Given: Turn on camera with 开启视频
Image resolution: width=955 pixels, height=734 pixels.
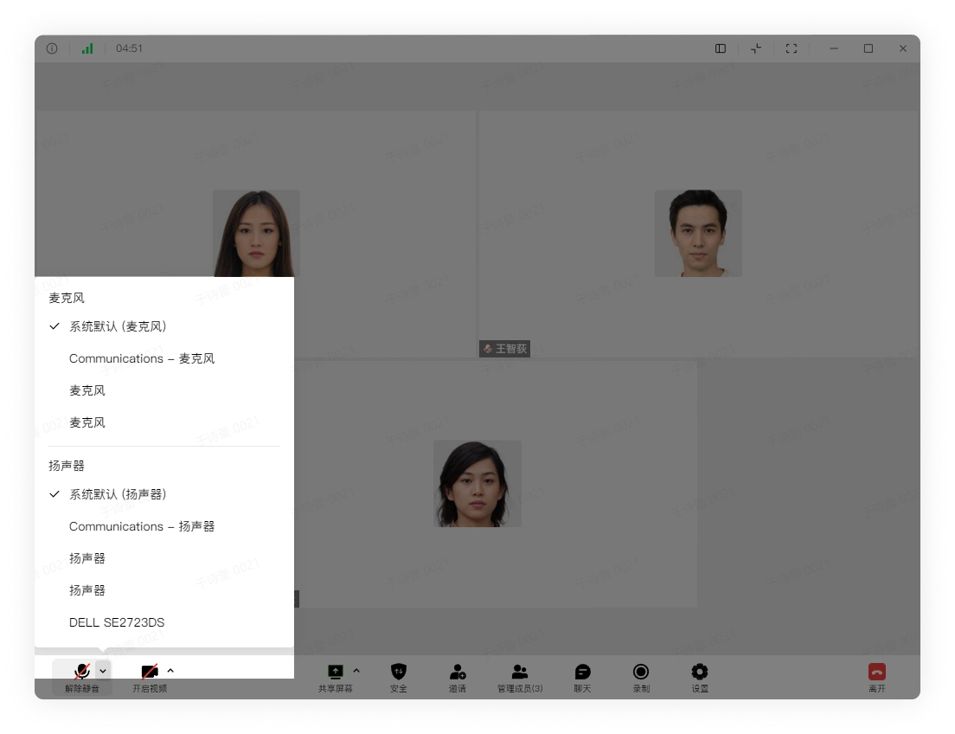Looking at the screenshot, I should 150,677.
